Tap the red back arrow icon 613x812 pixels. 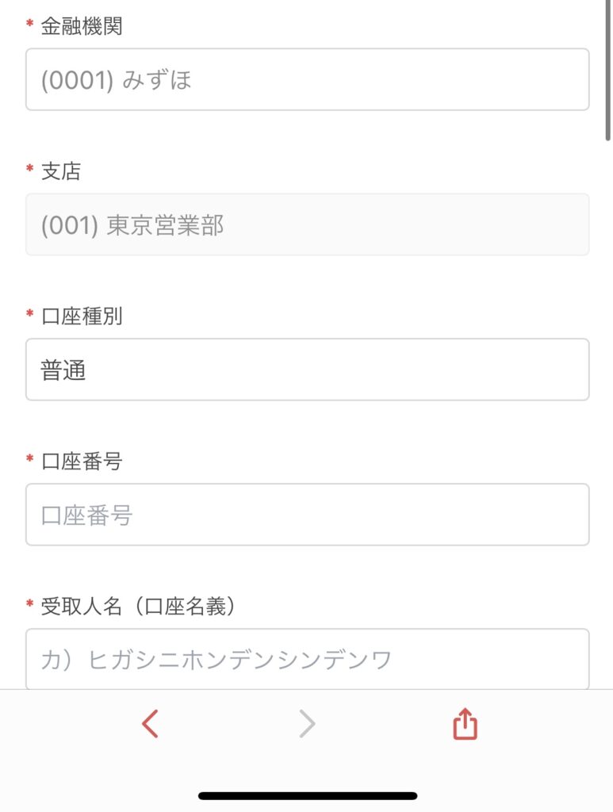pos(150,723)
